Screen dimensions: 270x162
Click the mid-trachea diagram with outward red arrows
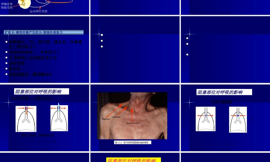(205, 119)
